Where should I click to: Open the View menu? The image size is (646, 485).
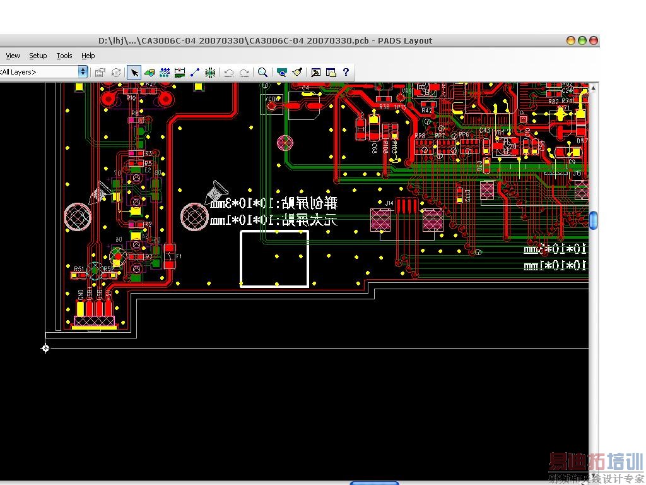pyautogui.click(x=13, y=56)
